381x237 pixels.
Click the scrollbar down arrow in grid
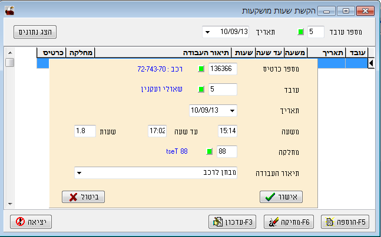10,204
